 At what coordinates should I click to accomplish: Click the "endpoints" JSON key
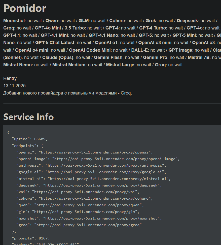tap(25, 146)
